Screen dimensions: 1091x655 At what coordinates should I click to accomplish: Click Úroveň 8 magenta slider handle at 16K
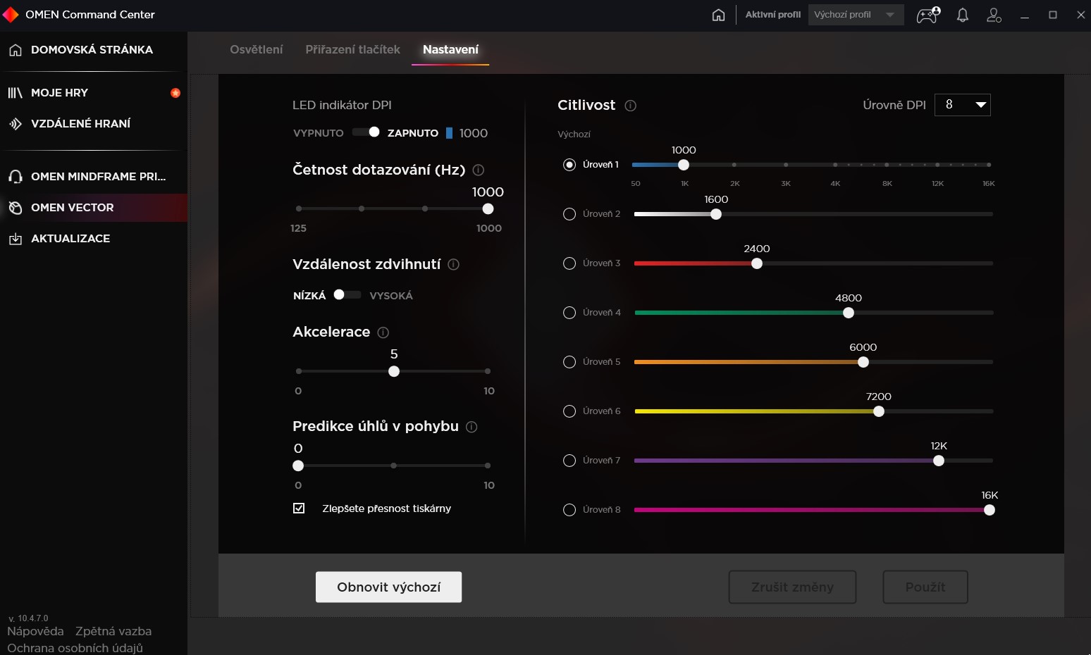(x=990, y=510)
